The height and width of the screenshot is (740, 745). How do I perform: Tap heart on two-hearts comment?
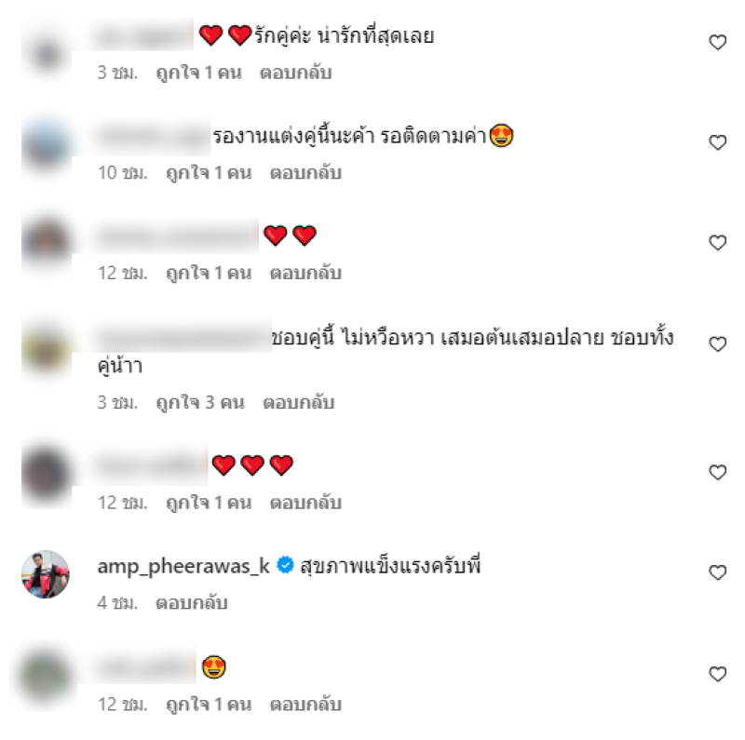pos(717,243)
